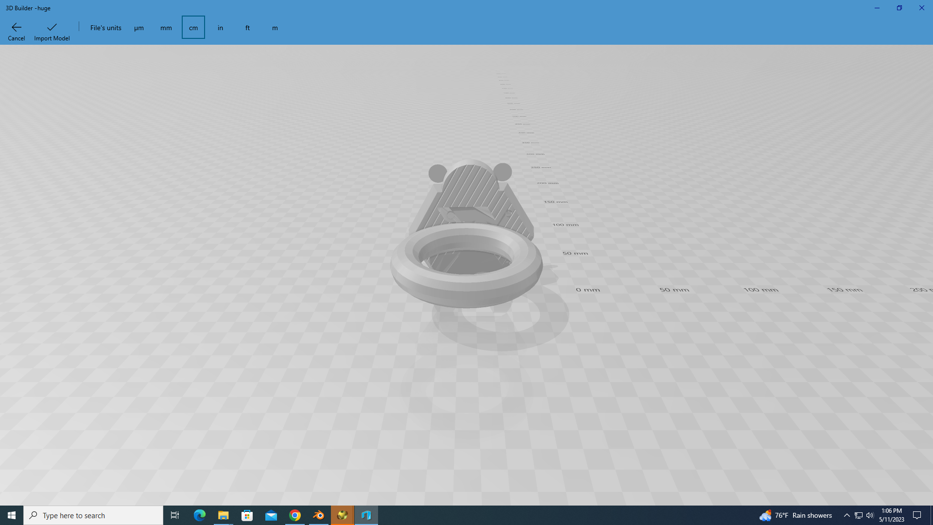Select cm unit option
The width and height of the screenshot is (933, 525).
click(x=193, y=28)
